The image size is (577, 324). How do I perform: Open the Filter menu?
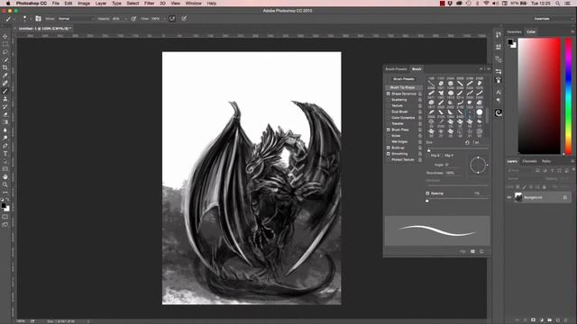coord(149,4)
